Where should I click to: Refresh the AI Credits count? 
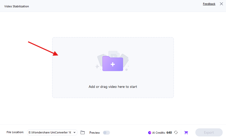coord(176,132)
